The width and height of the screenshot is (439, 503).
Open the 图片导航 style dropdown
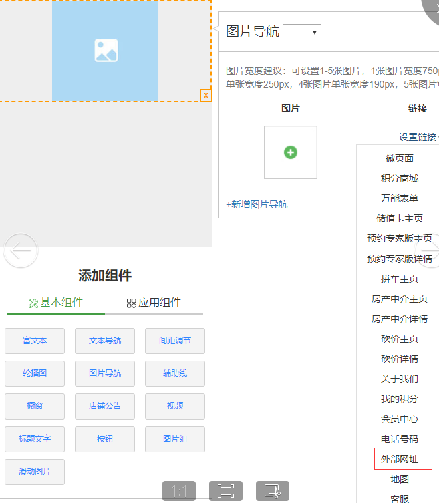(302, 32)
